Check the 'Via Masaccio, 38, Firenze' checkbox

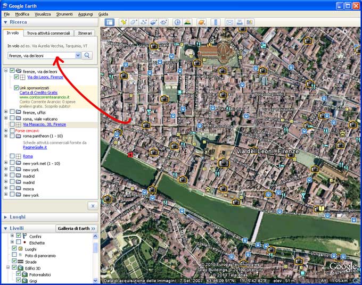pyautogui.click(x=12, y=124)
